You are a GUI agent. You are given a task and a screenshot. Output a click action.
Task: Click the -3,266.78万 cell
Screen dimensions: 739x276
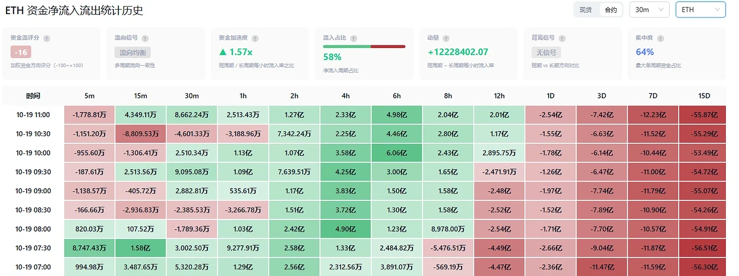[x=243, y=210]
